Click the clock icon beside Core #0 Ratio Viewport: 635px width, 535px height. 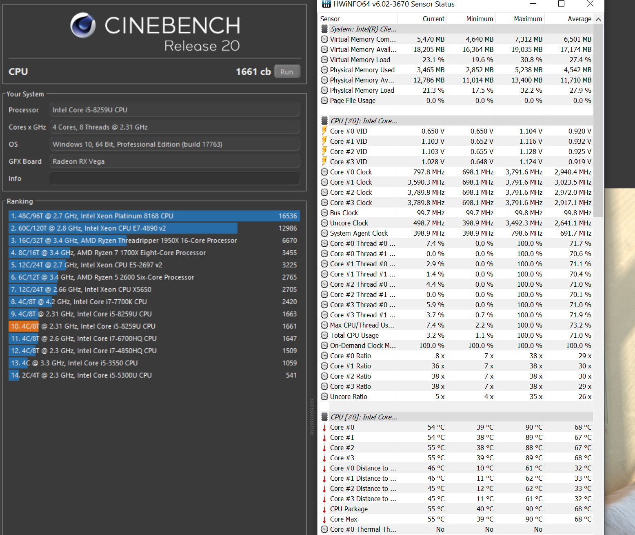coord(324,356)
